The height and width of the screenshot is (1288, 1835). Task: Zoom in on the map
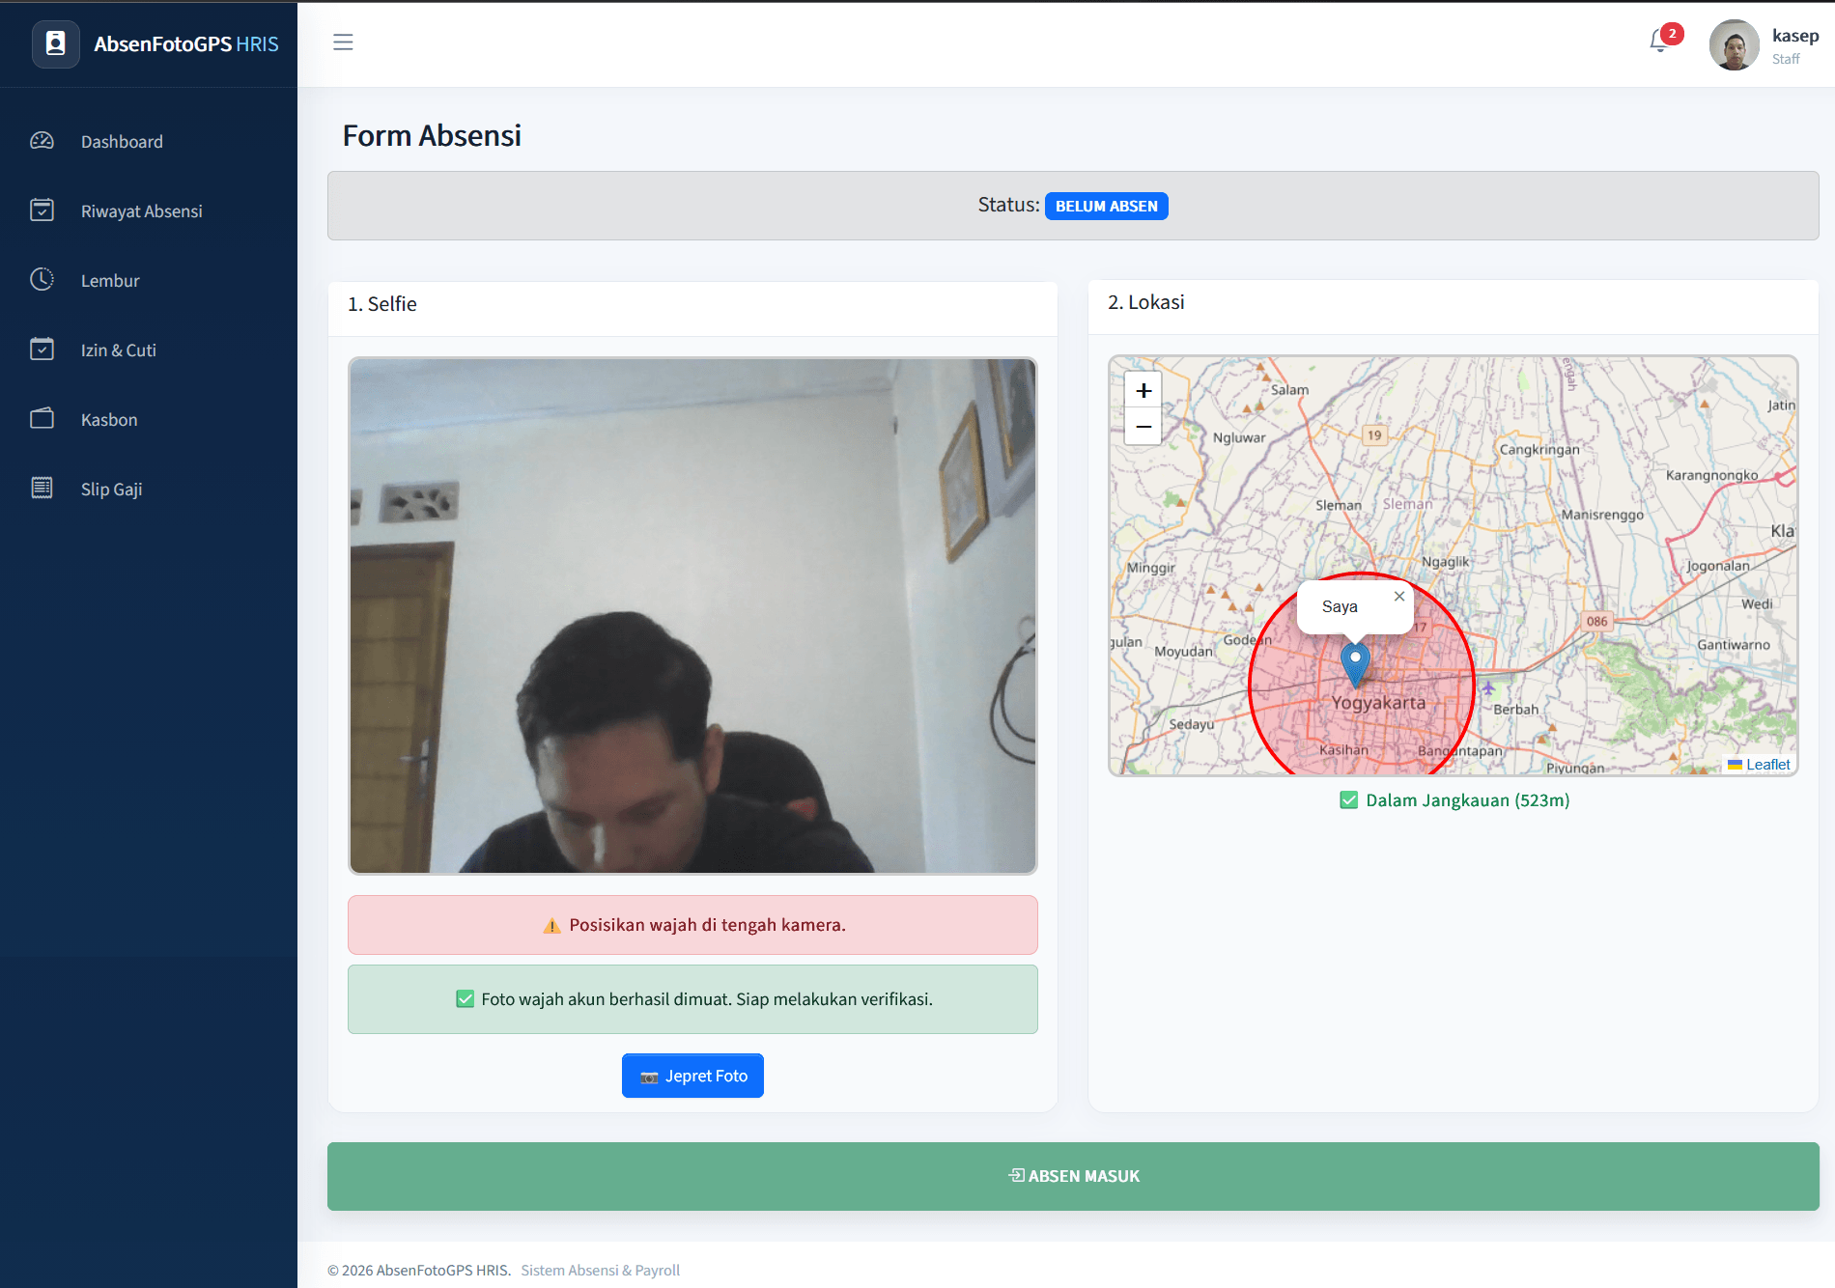(1143, 390)
